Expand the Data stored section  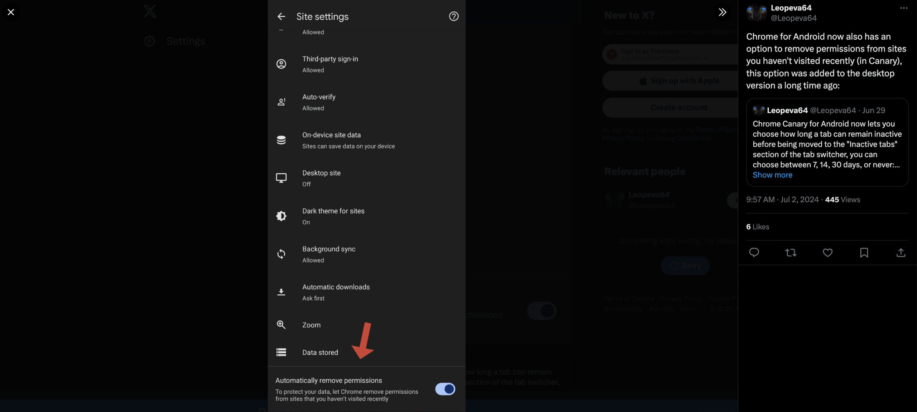click(321, 353)
